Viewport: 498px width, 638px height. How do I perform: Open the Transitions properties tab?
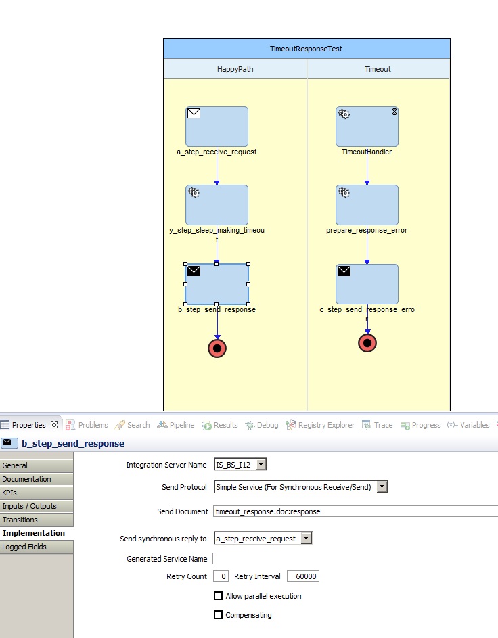(x=37, y=520)
